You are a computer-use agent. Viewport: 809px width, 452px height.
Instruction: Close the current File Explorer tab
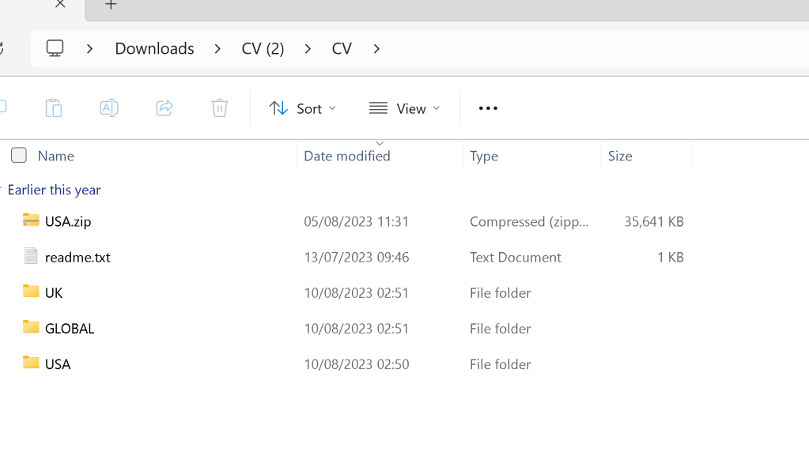pos(60,4)
